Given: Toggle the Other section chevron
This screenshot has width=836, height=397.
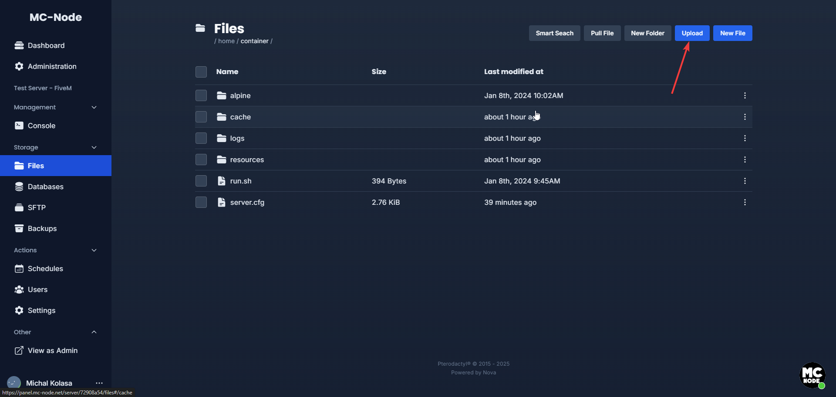Looking at the screenshot, I should [94, 332].
